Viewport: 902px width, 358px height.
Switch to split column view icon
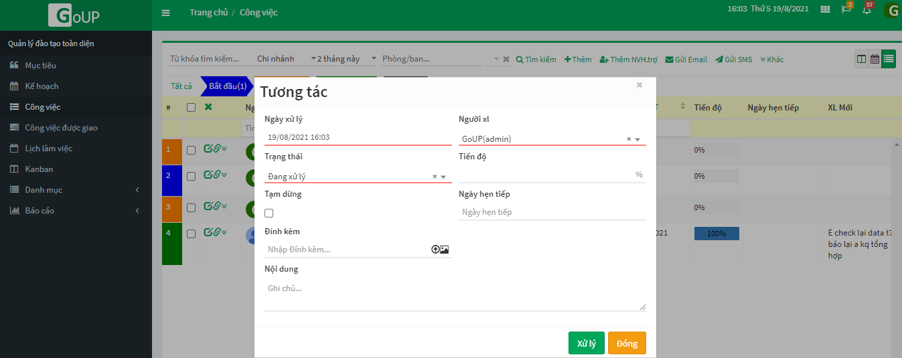pos(862,59)
